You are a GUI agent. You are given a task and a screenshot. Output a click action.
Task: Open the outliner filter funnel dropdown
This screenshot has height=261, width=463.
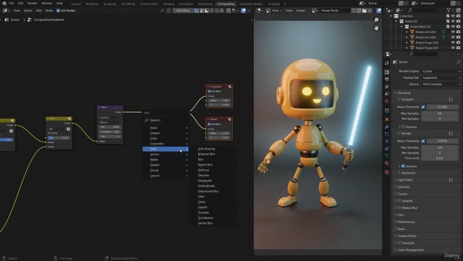[450, 10]
